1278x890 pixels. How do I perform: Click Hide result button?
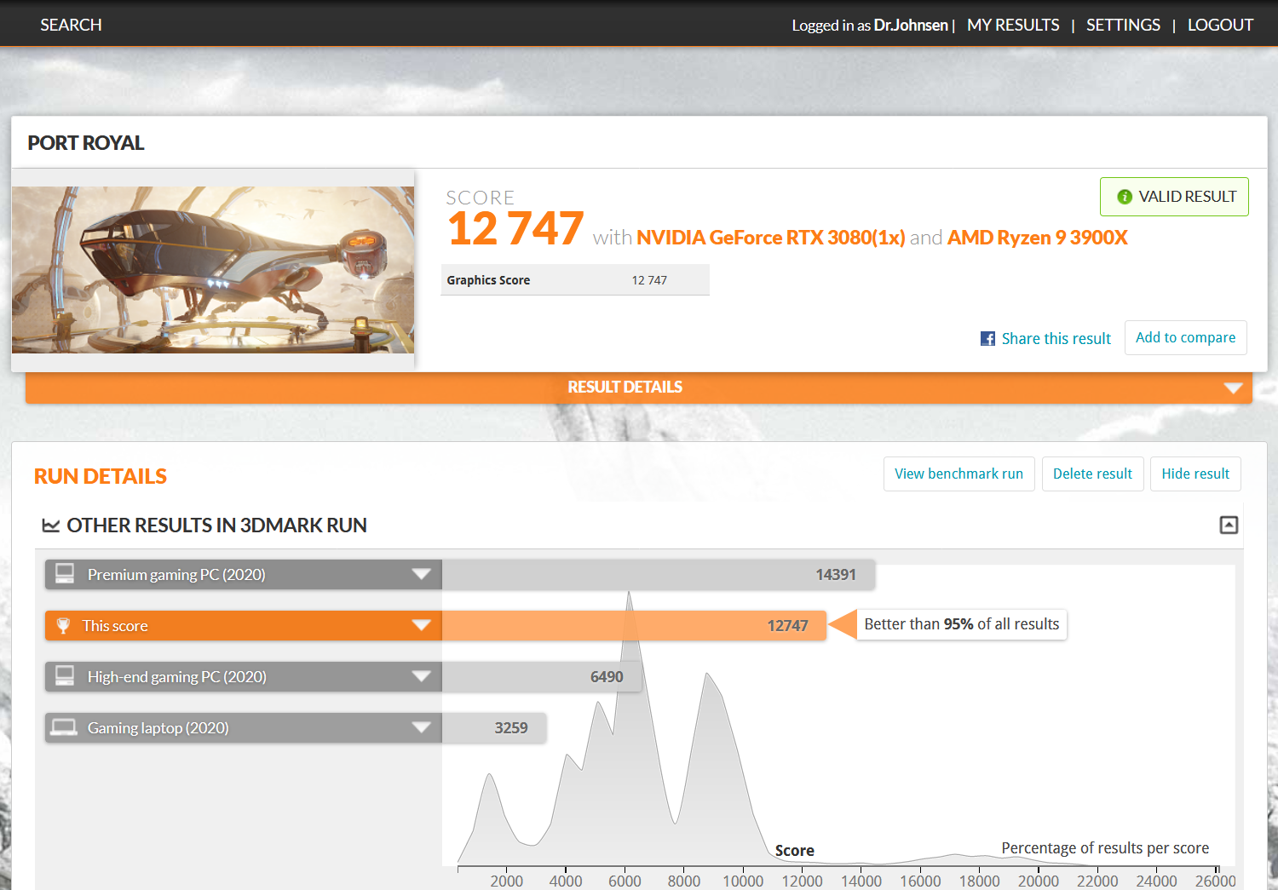click(x=1195, y=474)
